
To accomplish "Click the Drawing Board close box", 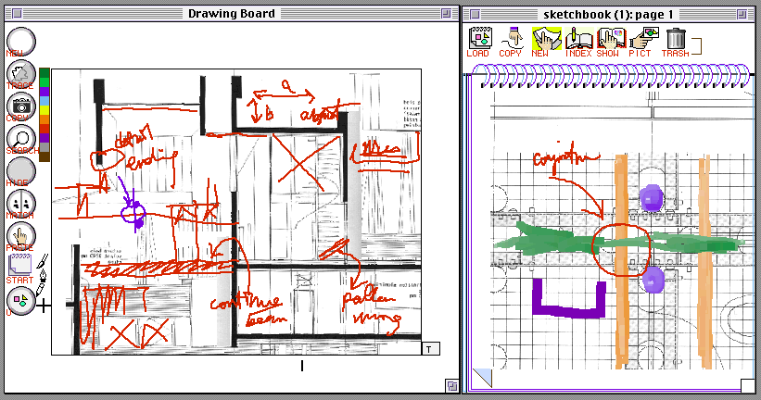I will (17, 14).
